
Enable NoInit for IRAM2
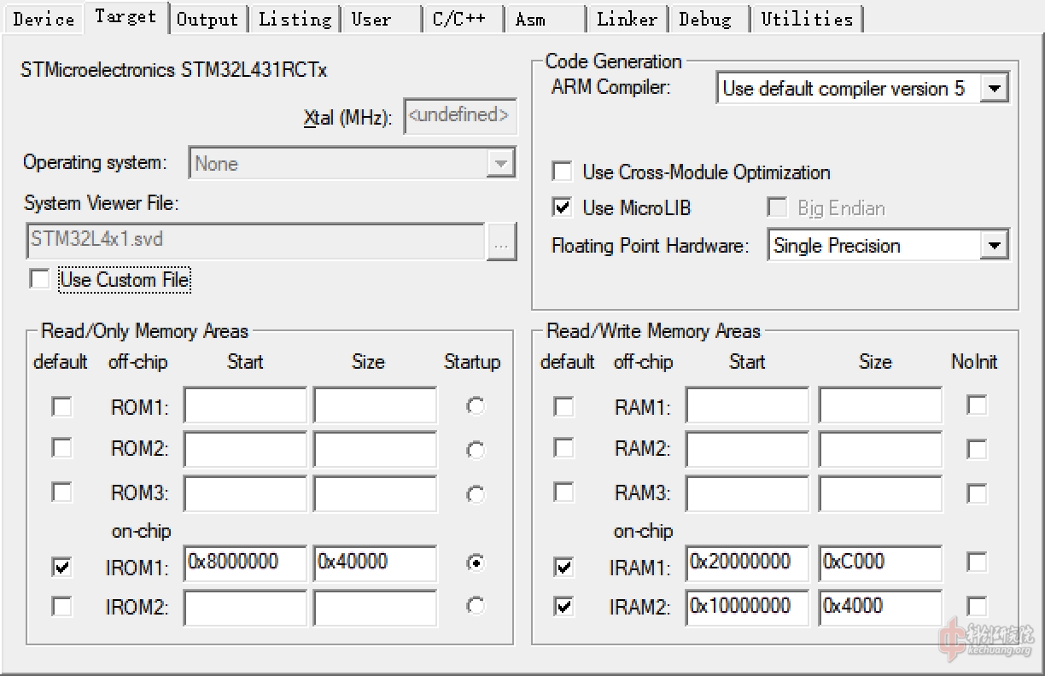[977, 606]
